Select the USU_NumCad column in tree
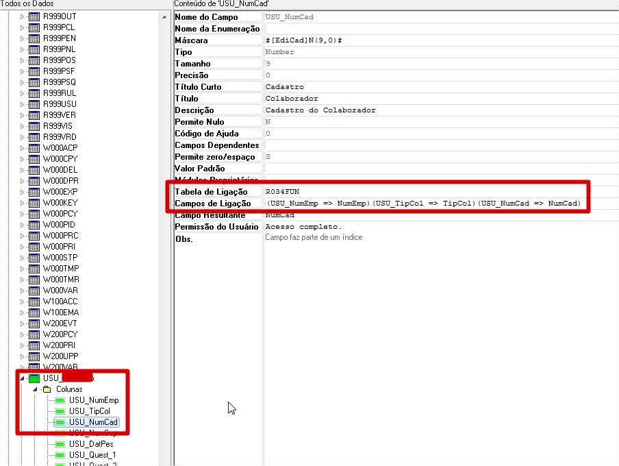619x466 pixels. 89,422
